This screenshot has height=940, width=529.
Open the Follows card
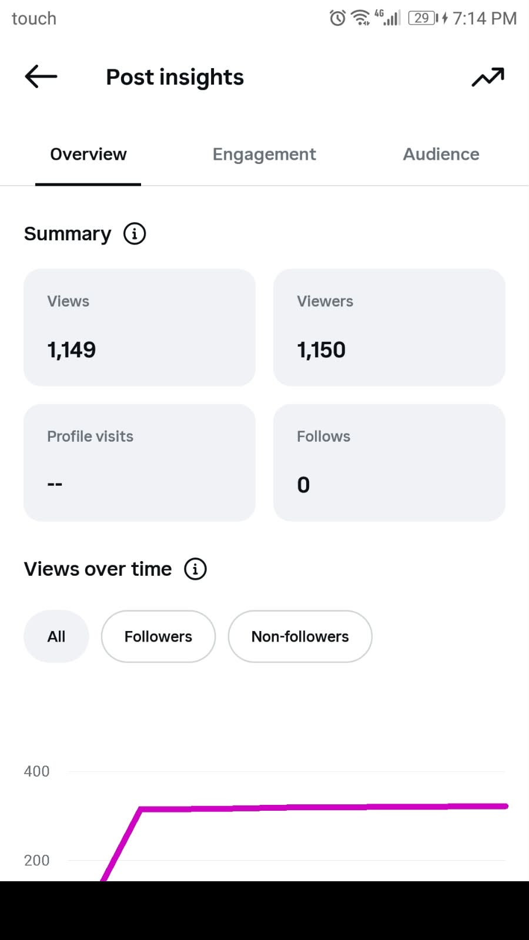(x=389, y=462)
